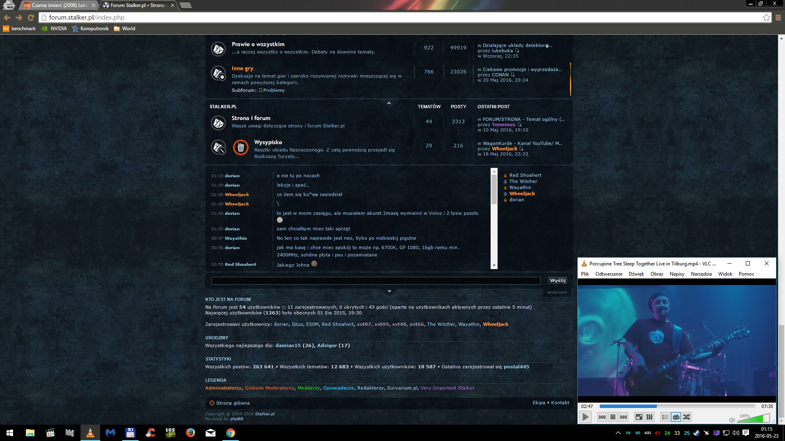Viewport: 785px width, 441px height.
Task: Open Kontakt page link
Action: (560, 403)
